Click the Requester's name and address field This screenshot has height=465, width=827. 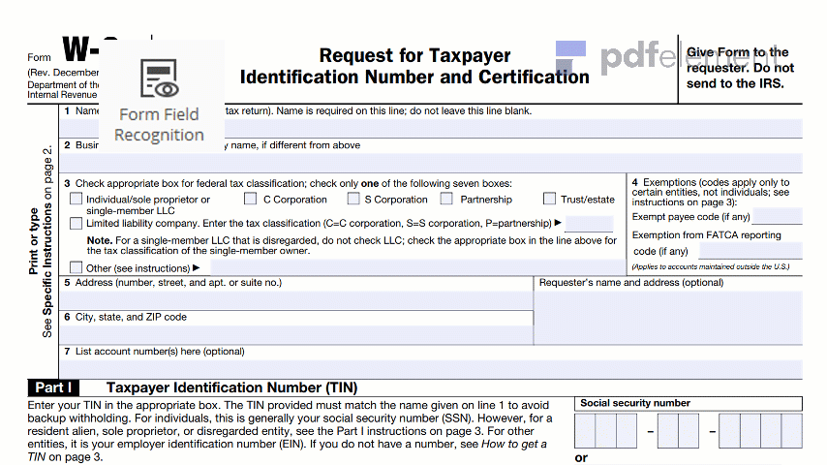coord(668,317)
